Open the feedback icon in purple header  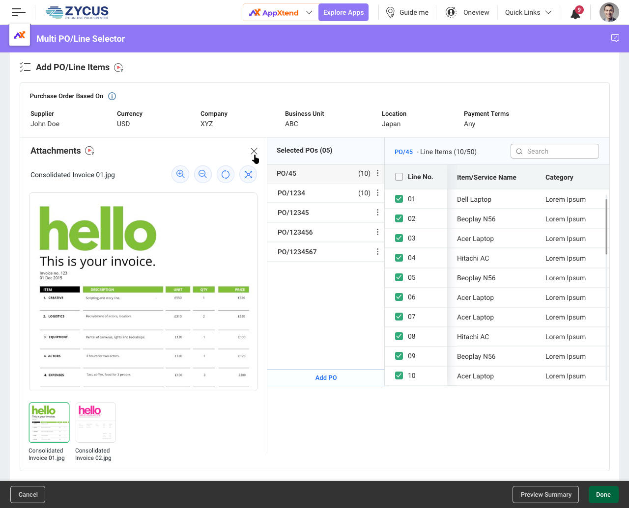(x=615, y=38)
